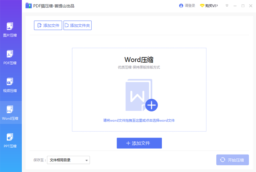Screen dimensions: 256x172
Task: Close the PDF猫压缩 window
Action: coord(250,6)
